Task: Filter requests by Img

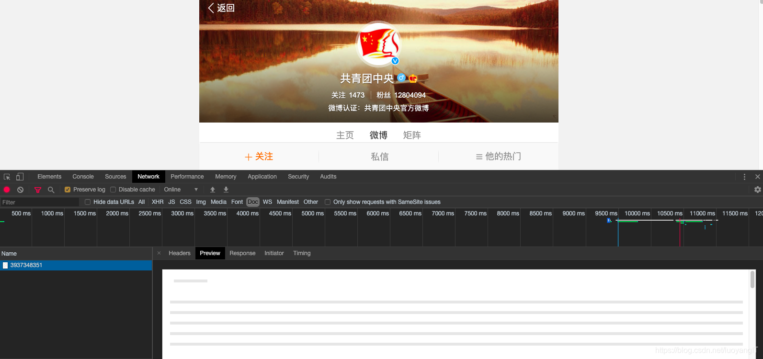Action: point(201,202)
